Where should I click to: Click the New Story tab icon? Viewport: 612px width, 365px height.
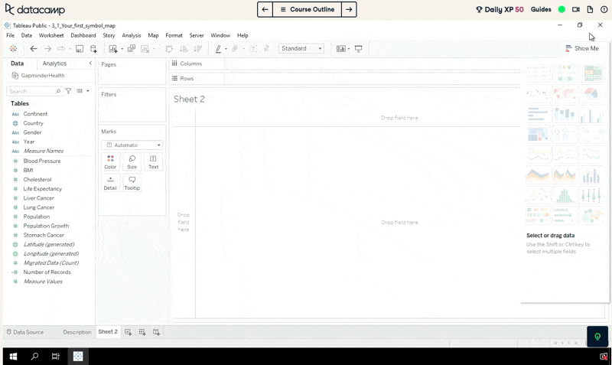click(x=156, y=332)
